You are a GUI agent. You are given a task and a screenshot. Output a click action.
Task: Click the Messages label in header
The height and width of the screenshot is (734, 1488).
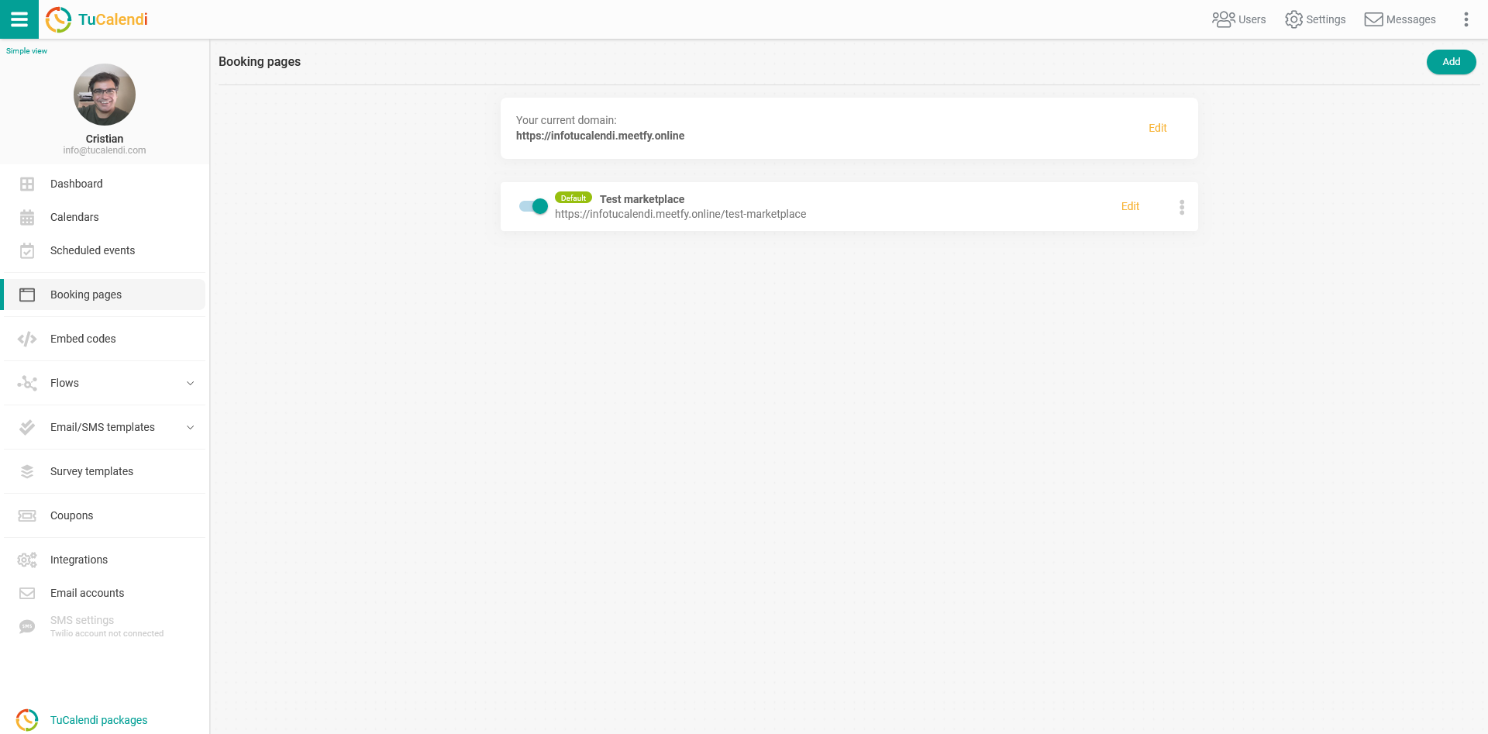click(1410, 19)
